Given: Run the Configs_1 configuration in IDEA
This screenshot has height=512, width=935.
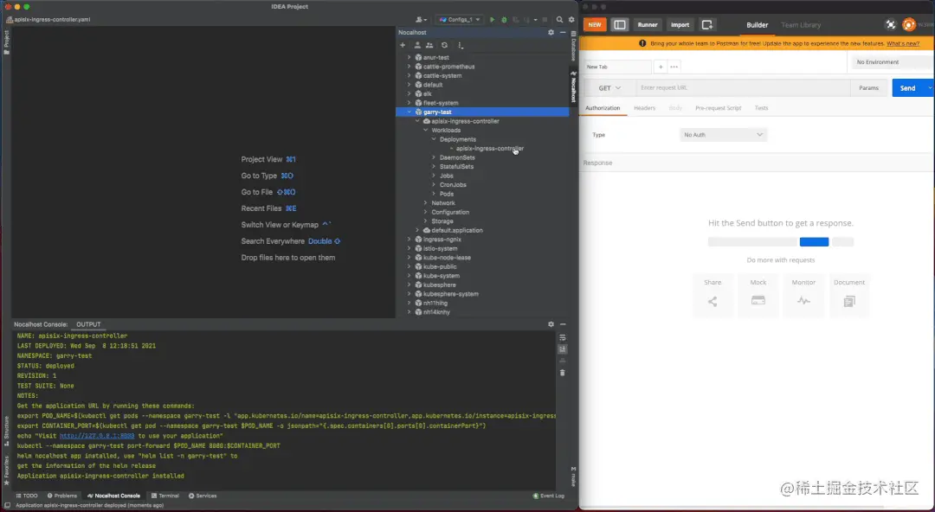Looking at the screenshot, I should (x=492, y=20).
